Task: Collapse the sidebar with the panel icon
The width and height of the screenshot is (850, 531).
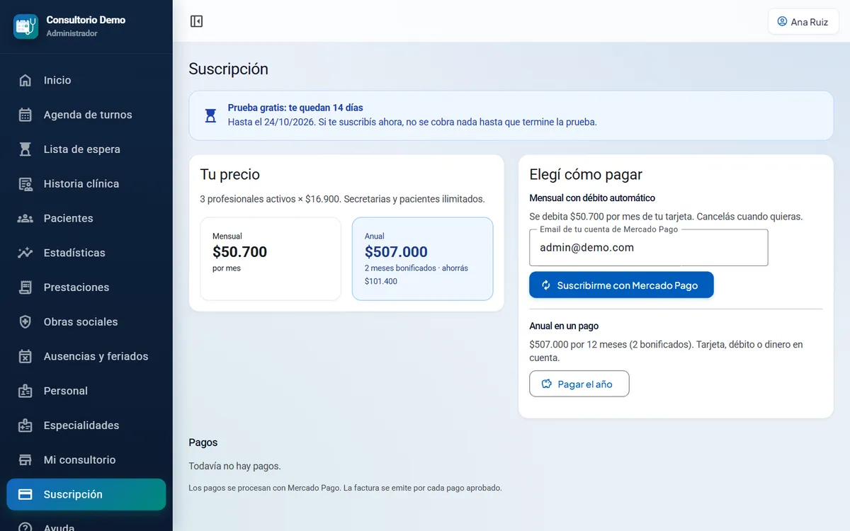Action: coord(196,21)
